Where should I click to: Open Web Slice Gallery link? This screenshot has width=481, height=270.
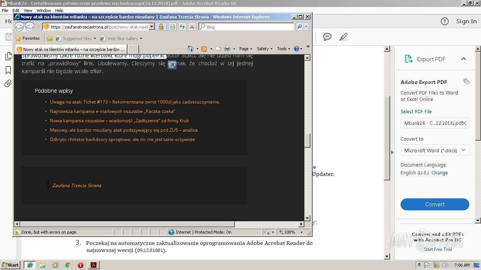click(121, 38)
